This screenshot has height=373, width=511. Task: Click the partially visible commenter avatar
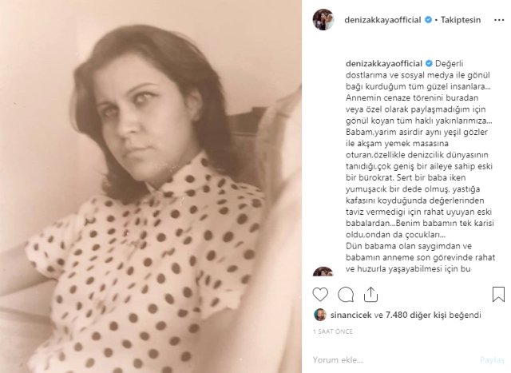323,272
